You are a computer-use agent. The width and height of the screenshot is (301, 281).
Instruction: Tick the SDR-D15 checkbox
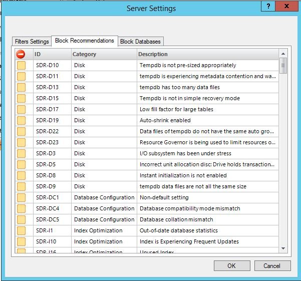21,98
